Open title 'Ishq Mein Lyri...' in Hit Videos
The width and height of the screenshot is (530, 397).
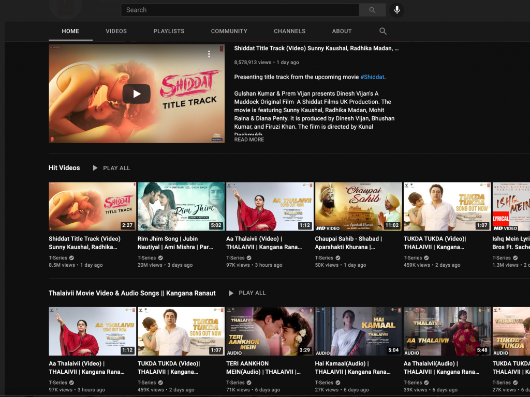(x=511, y=243)
